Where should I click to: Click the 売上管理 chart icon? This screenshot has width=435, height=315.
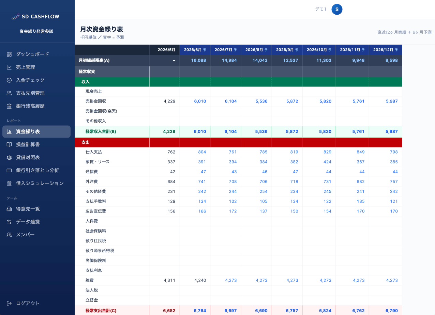[9, 67]
